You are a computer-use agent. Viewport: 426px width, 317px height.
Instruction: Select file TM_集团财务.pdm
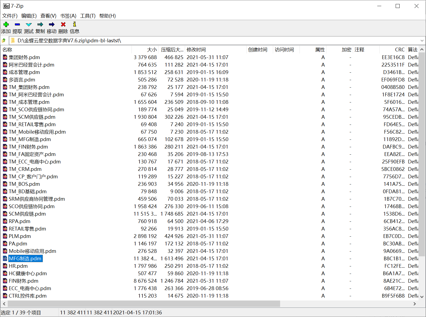(x=29, y=87)
